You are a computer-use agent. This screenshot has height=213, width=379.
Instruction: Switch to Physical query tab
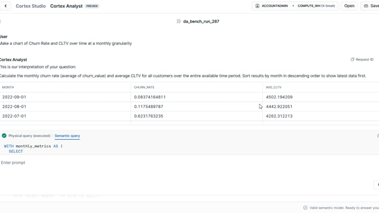[30, 135]
